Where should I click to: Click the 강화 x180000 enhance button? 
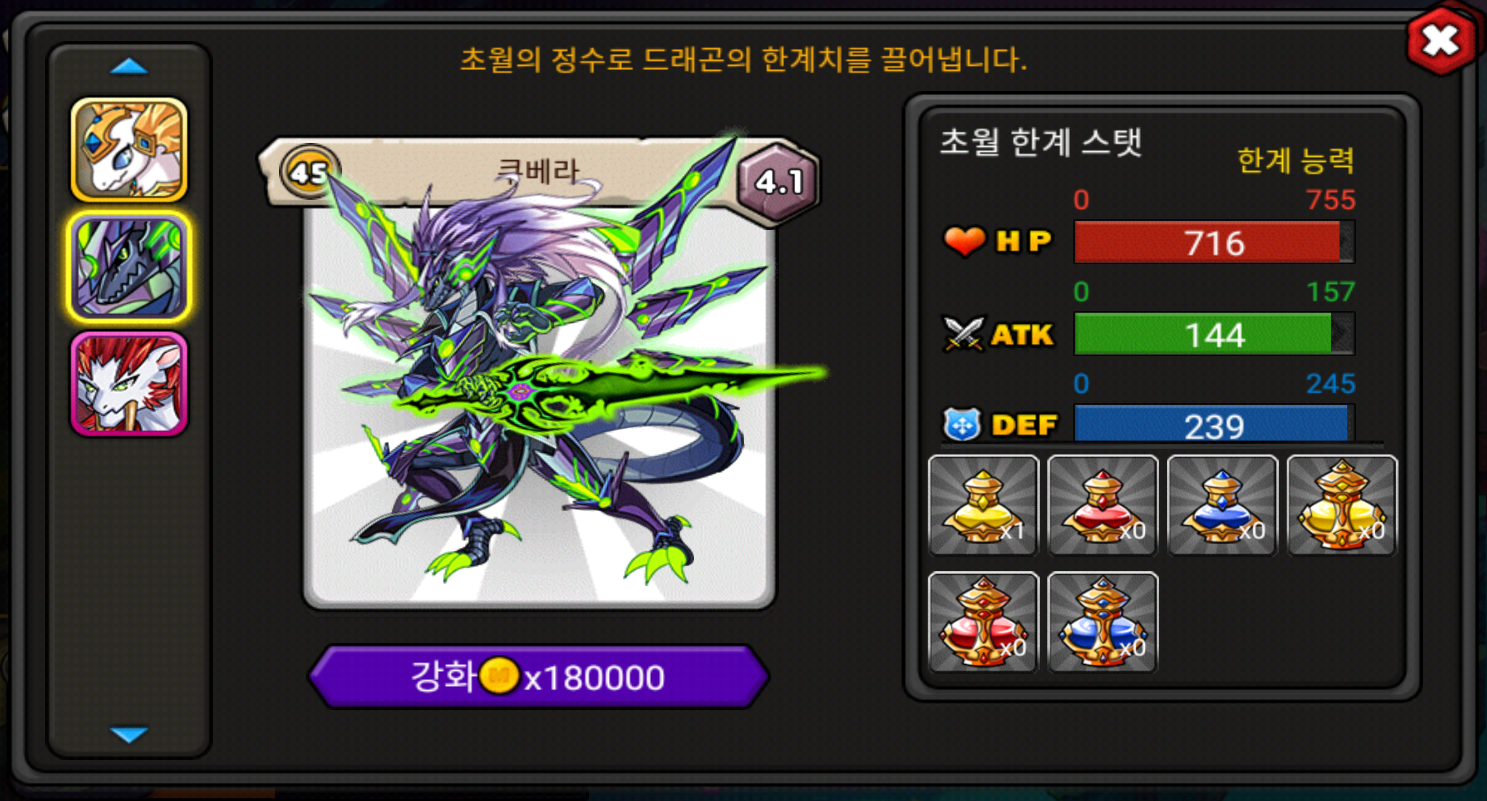pyautogui.click(x=539, y=676)
